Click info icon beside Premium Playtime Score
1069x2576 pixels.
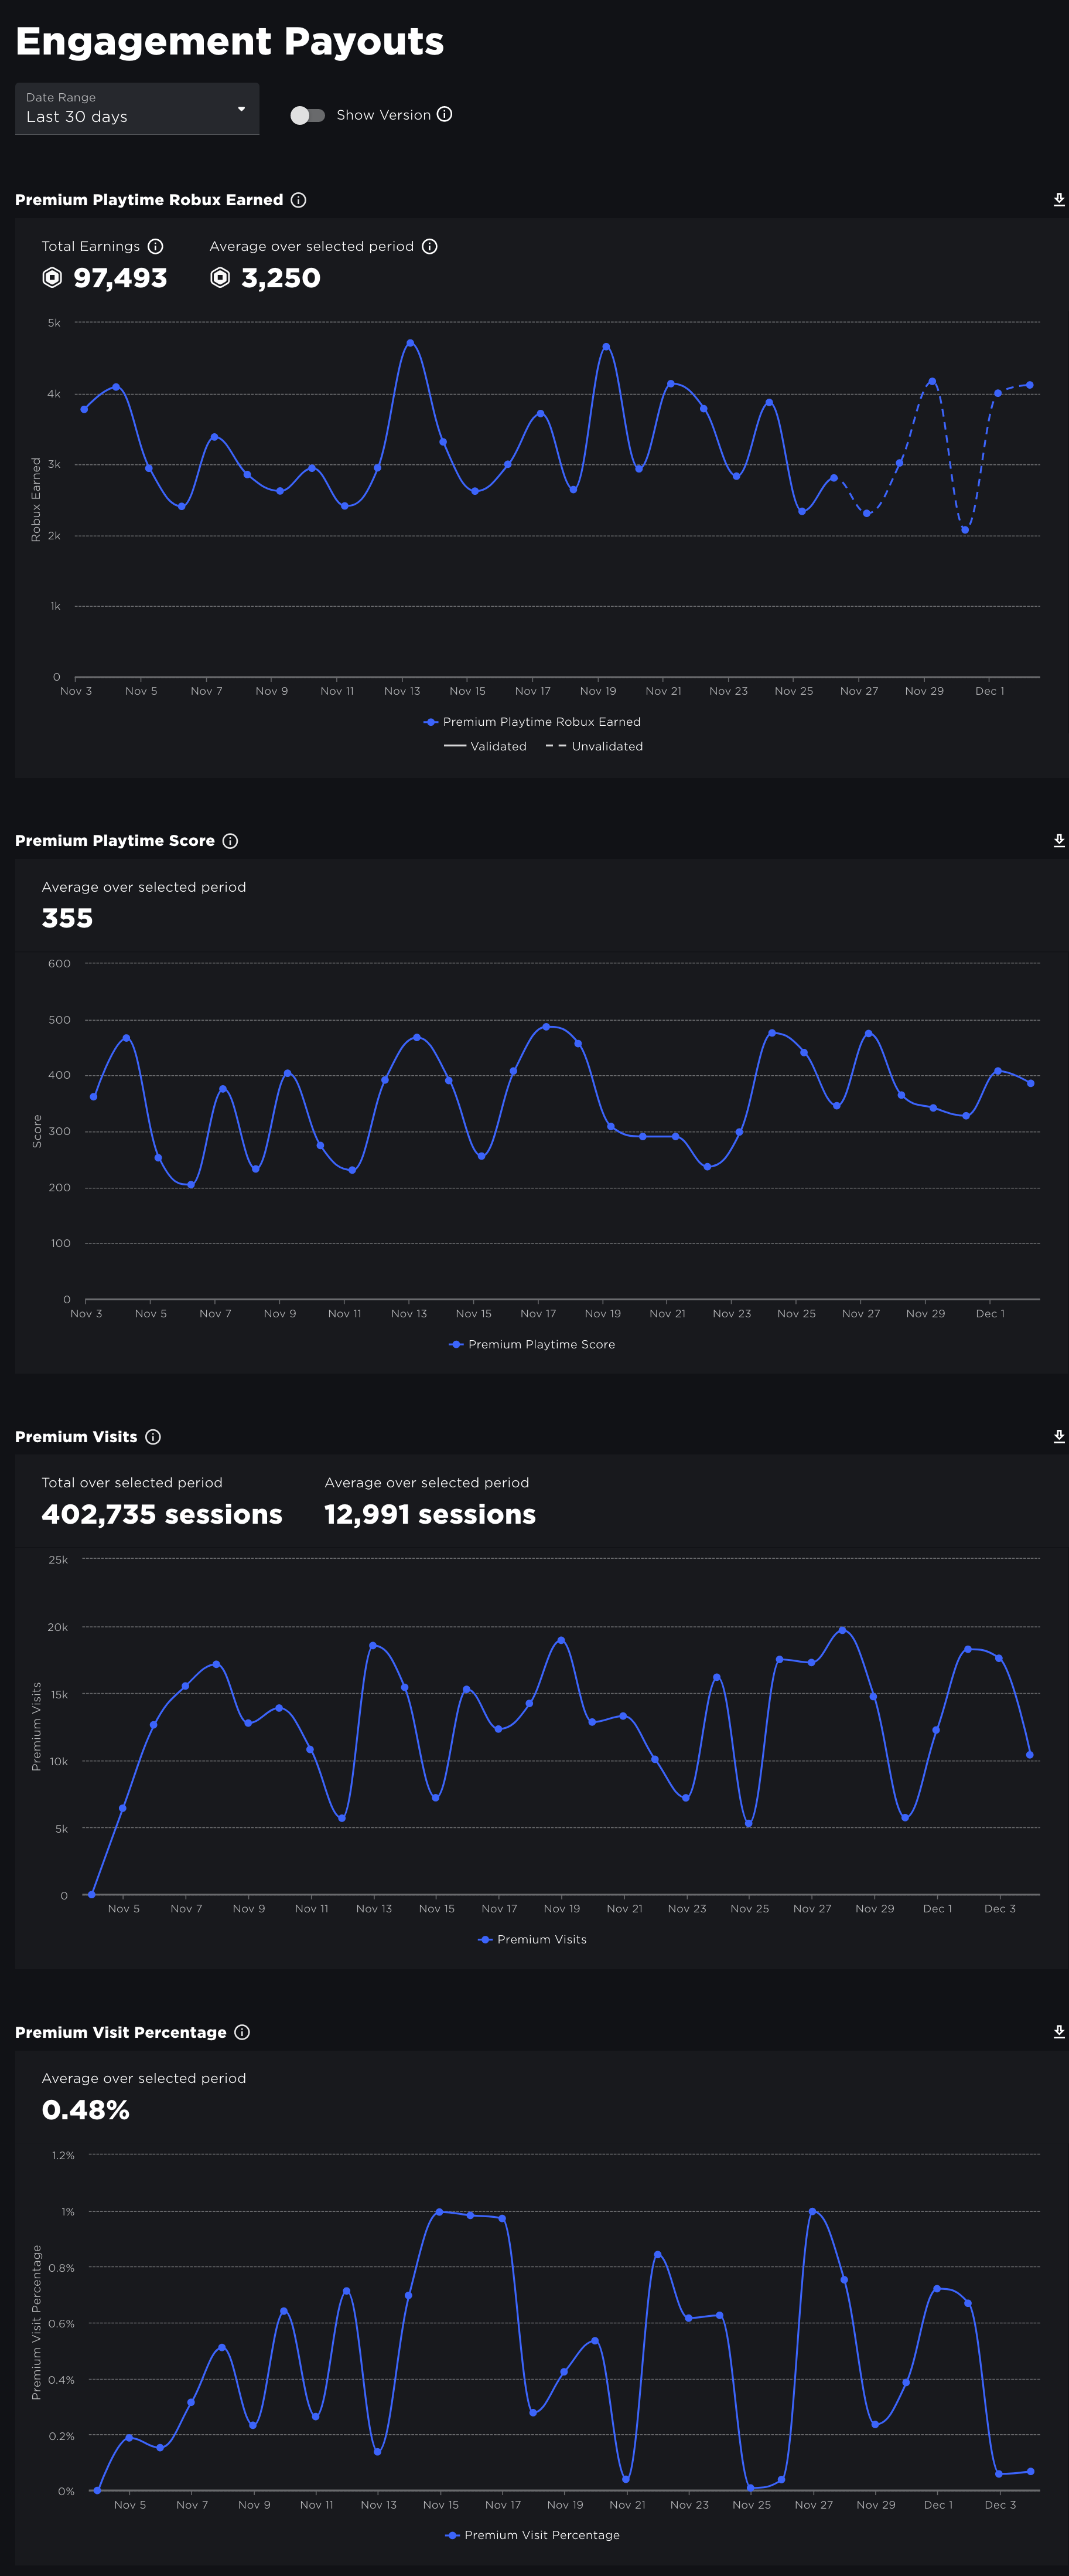pos(230,841)
